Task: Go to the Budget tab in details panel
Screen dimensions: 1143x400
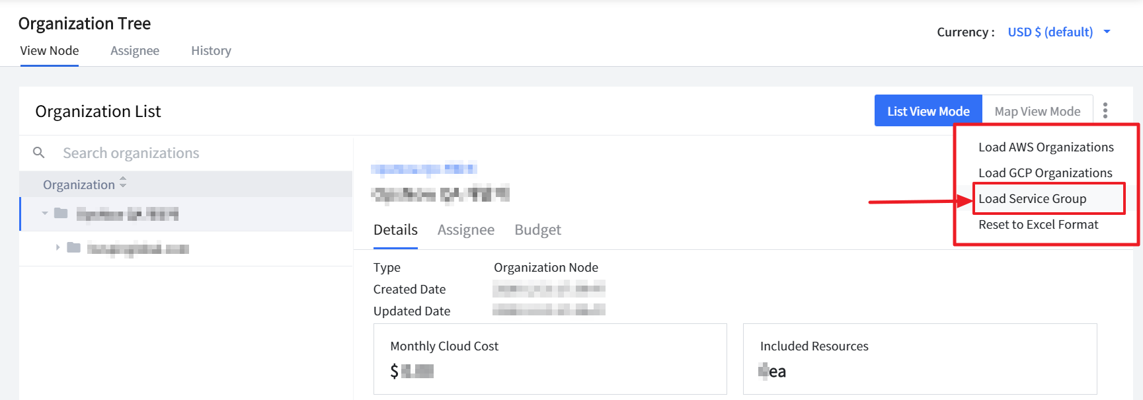Action: coord(537,229)
